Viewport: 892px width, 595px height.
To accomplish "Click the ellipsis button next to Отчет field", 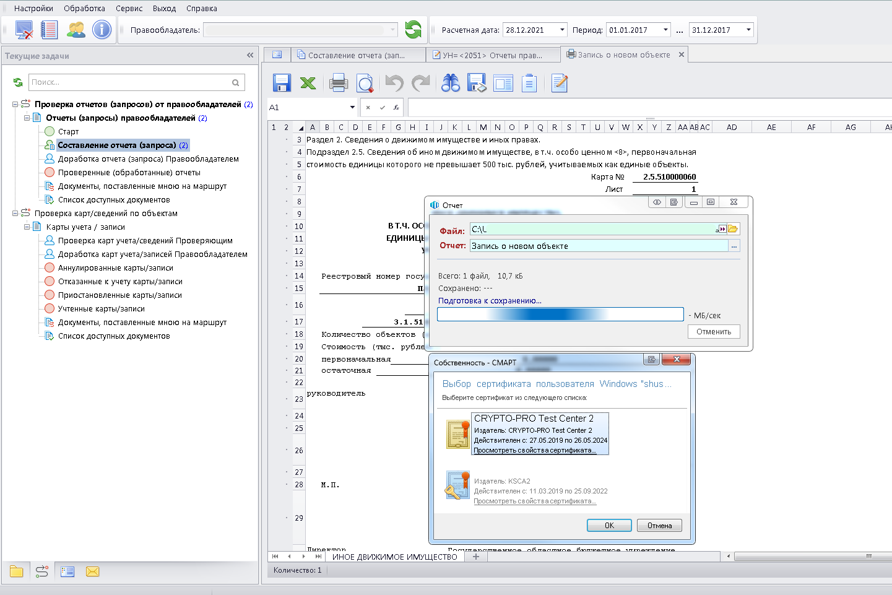I will [x=734, y=246].
